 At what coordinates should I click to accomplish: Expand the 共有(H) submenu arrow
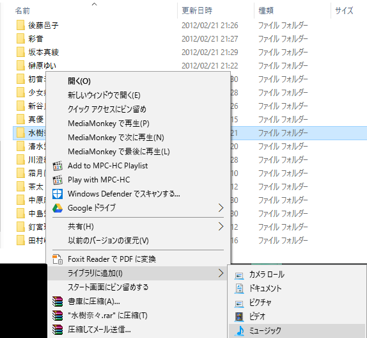221,227
